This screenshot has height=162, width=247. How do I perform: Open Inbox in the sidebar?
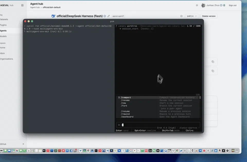pyautogui.click(x=2, y=53)
